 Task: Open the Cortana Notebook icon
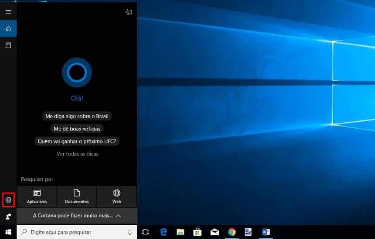(8, 45)
